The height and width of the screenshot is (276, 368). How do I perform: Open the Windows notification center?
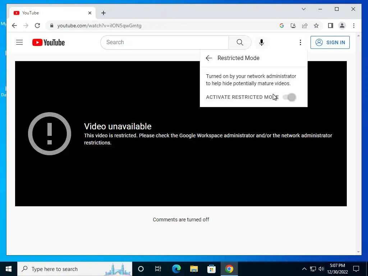(x=356, y=269)
